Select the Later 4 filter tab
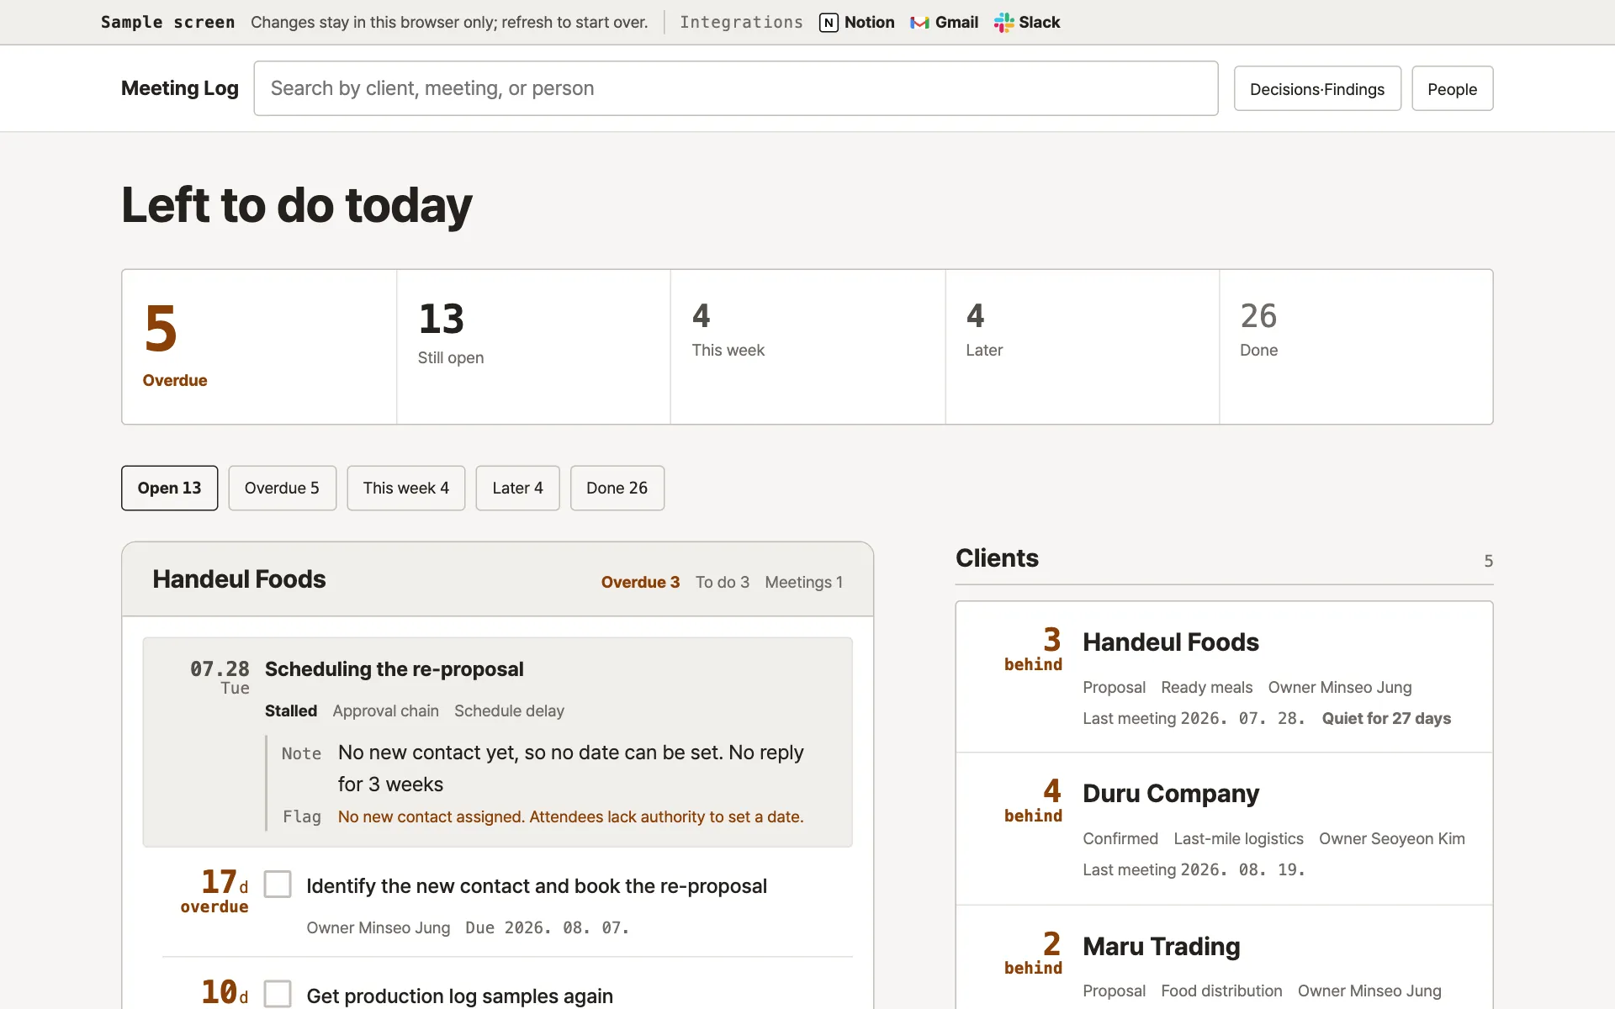 (517, 488)
